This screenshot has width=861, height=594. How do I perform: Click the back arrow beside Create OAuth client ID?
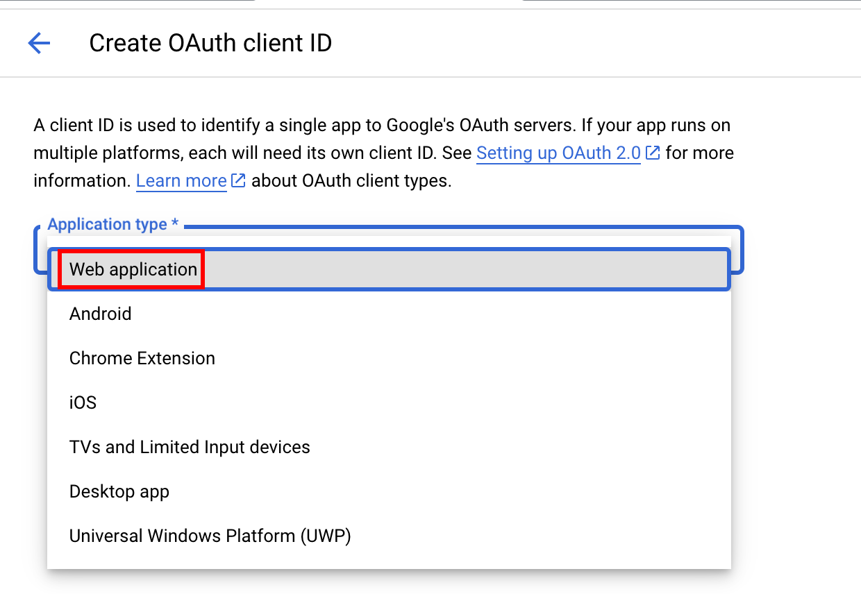coord(39,42)
